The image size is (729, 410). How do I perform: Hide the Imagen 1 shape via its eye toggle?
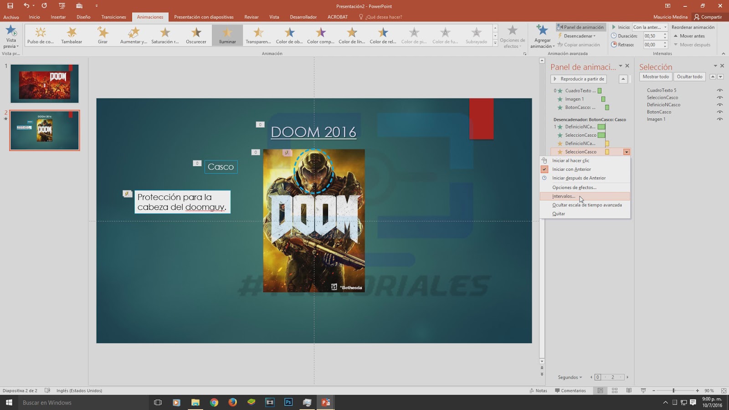point(720,119)
